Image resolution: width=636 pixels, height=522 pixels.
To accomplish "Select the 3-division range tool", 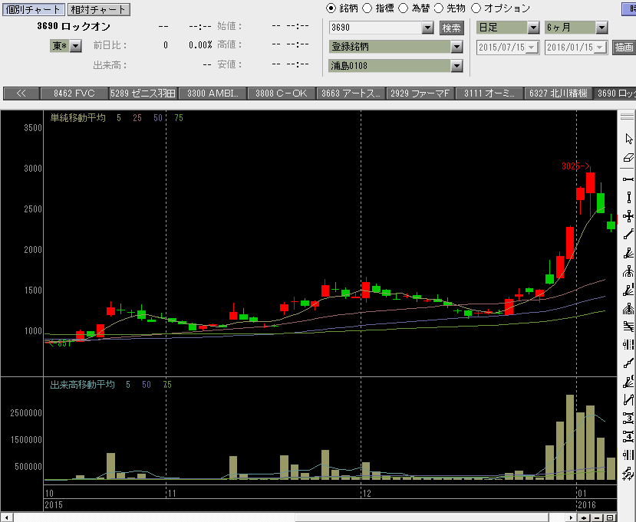I will pyautogui.click(x=628, y=418).
